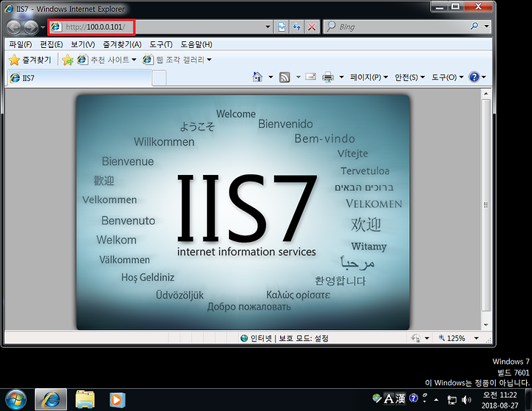Open the 도움말(H) menu

coord(197,44)
